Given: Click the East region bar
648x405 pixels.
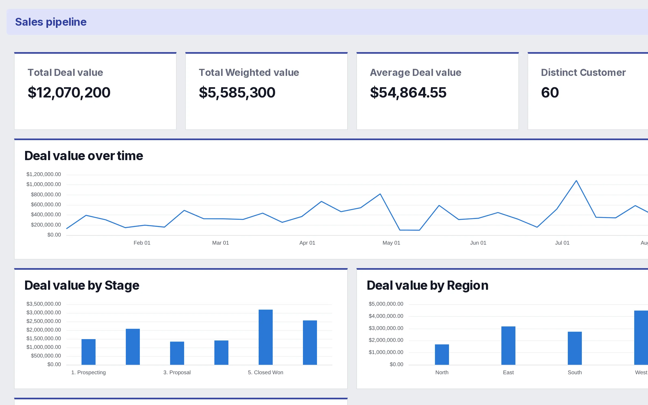Looking at the screenshot, I should (x=508, y=346).
